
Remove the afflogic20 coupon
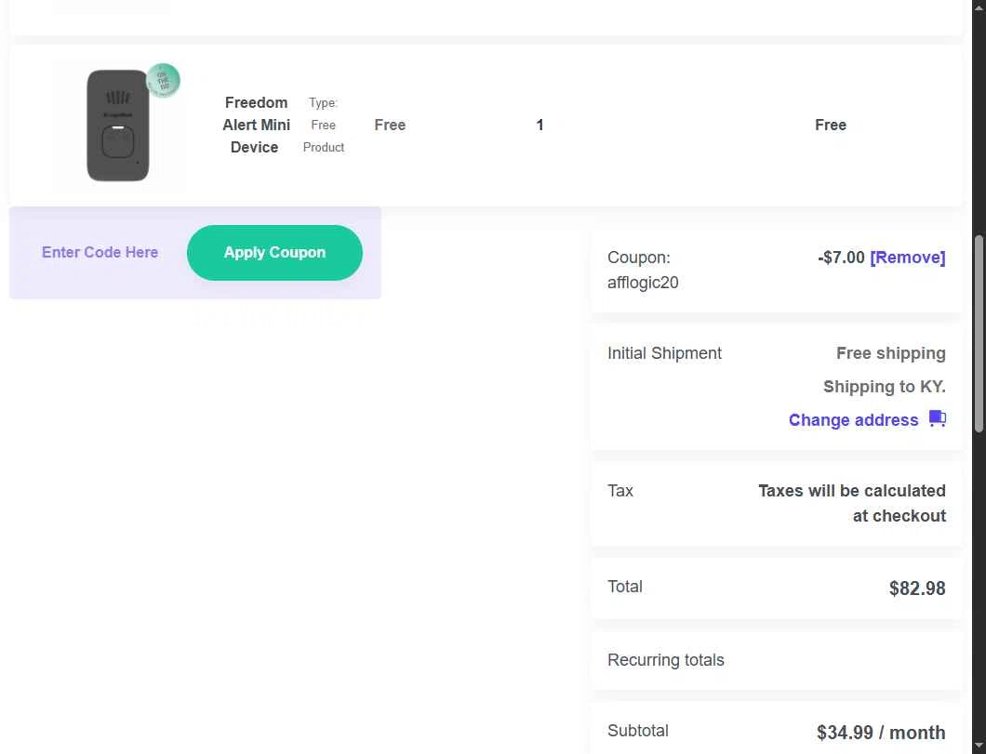(907, 258)
